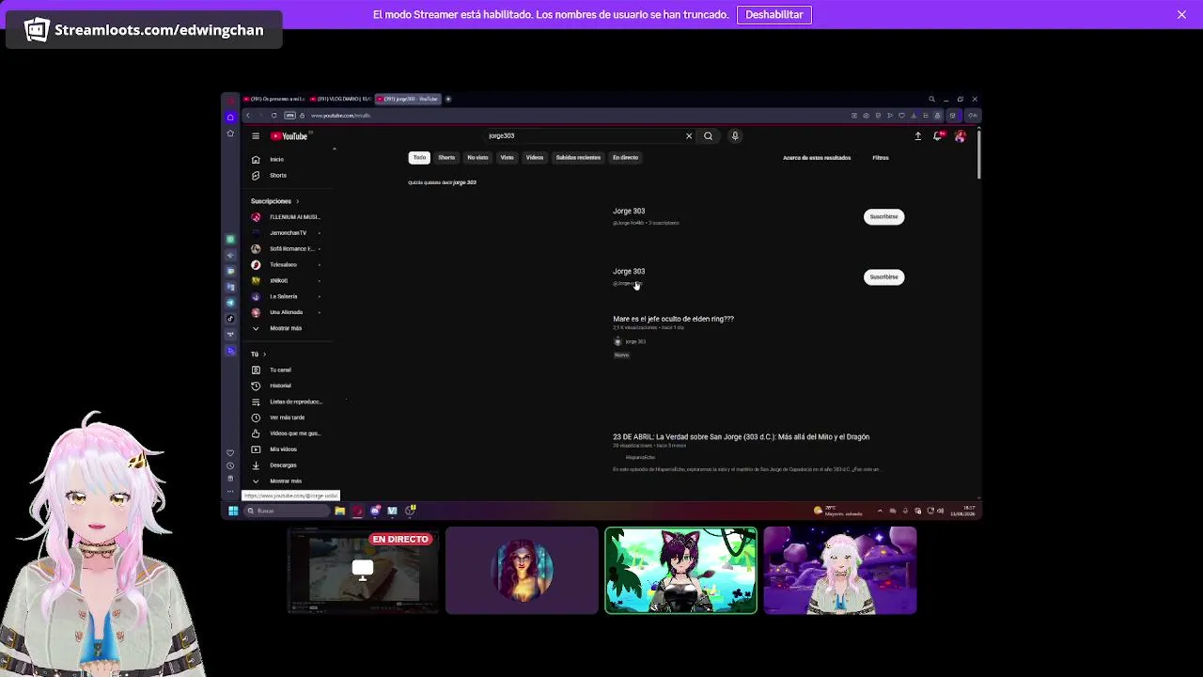Open the TikTok icon in browser sidebar
Screen dimensions: 1203x677
pyautogui.click(x=230, y=319)
